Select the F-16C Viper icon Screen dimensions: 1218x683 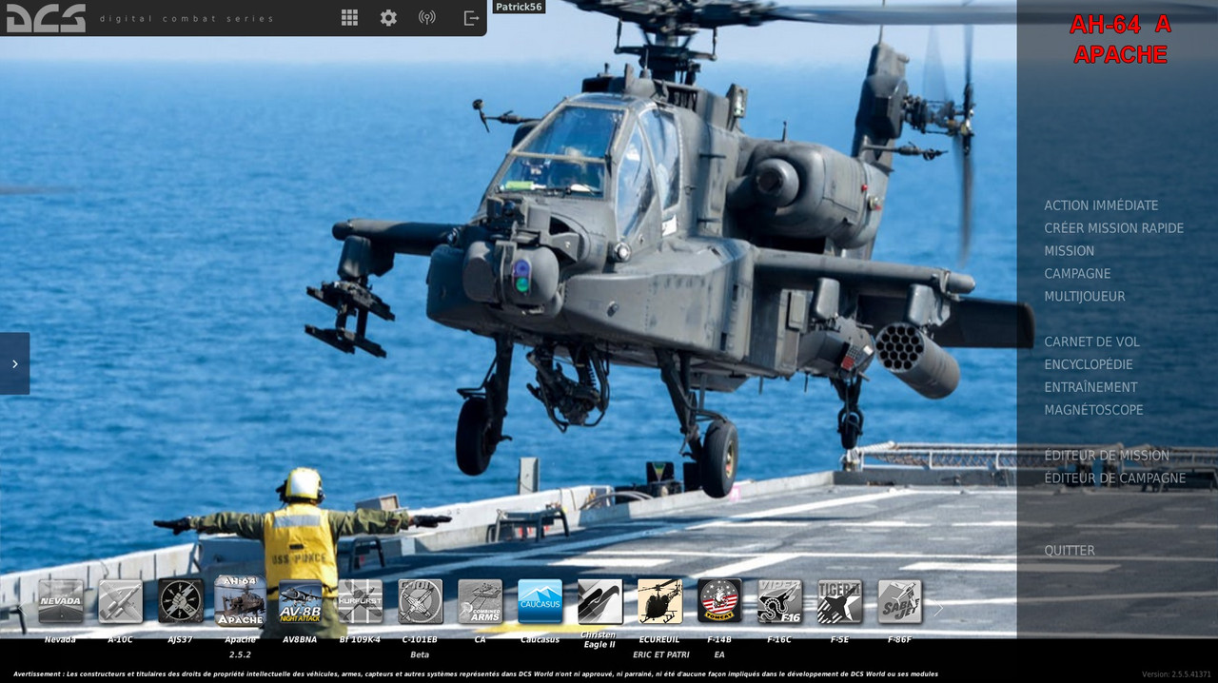click(x=780, y=601)
